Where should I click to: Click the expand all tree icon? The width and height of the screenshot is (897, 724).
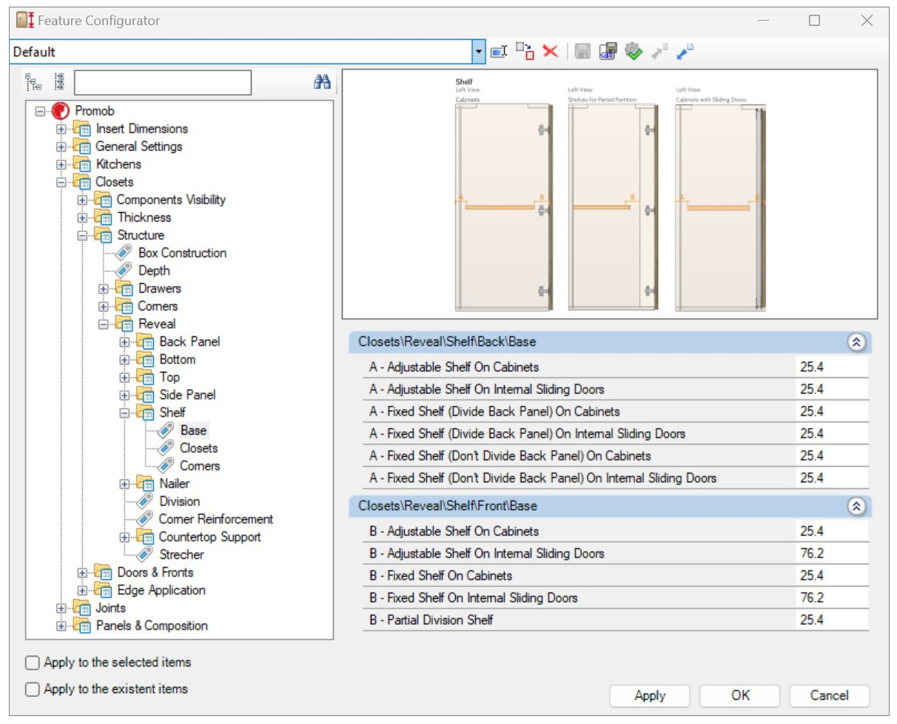click(33, 82)
